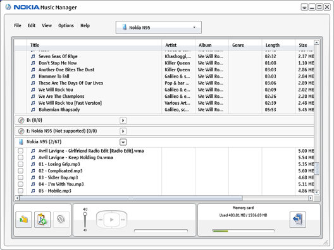Click the horizontal scrollbar left arrow

(x=17, y=198)
